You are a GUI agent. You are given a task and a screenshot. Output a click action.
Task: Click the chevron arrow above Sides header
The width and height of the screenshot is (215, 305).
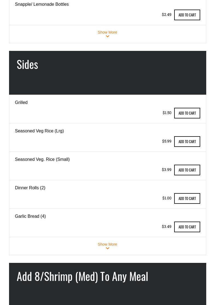pos(107,37)
